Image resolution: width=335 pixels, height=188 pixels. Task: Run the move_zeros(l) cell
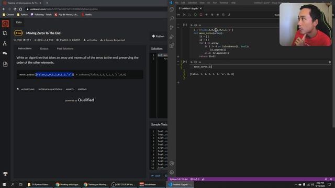192,62
